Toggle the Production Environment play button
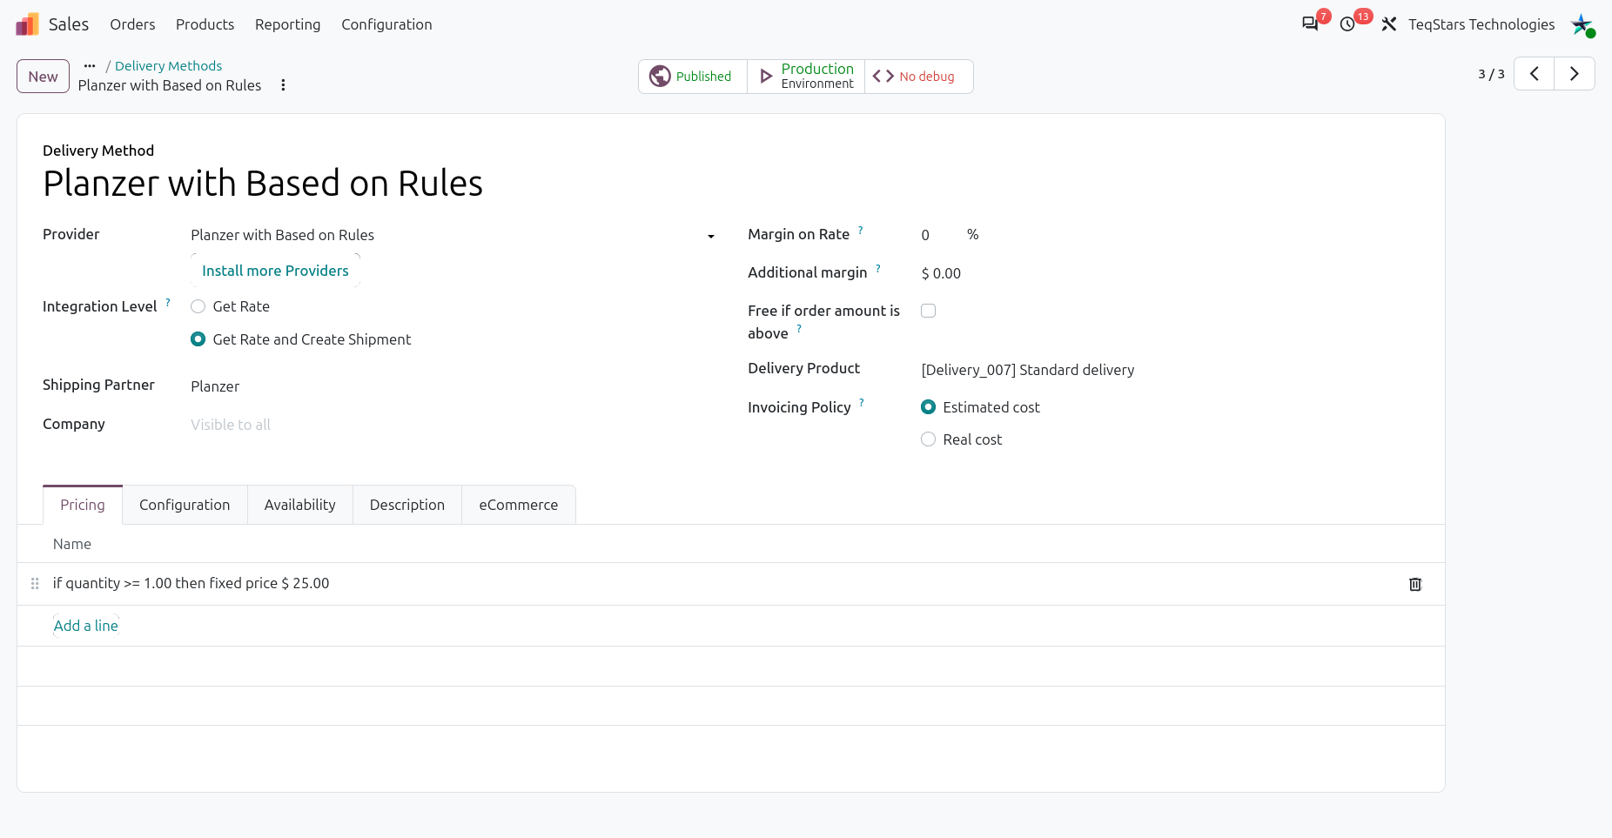The width and height of the screenshot is (1612, 838). tap(806, 77)
